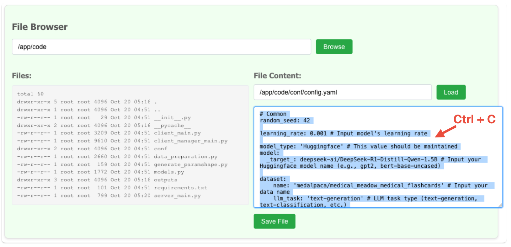Click the generate_paramshape.py entry

(x=190, y=164)
